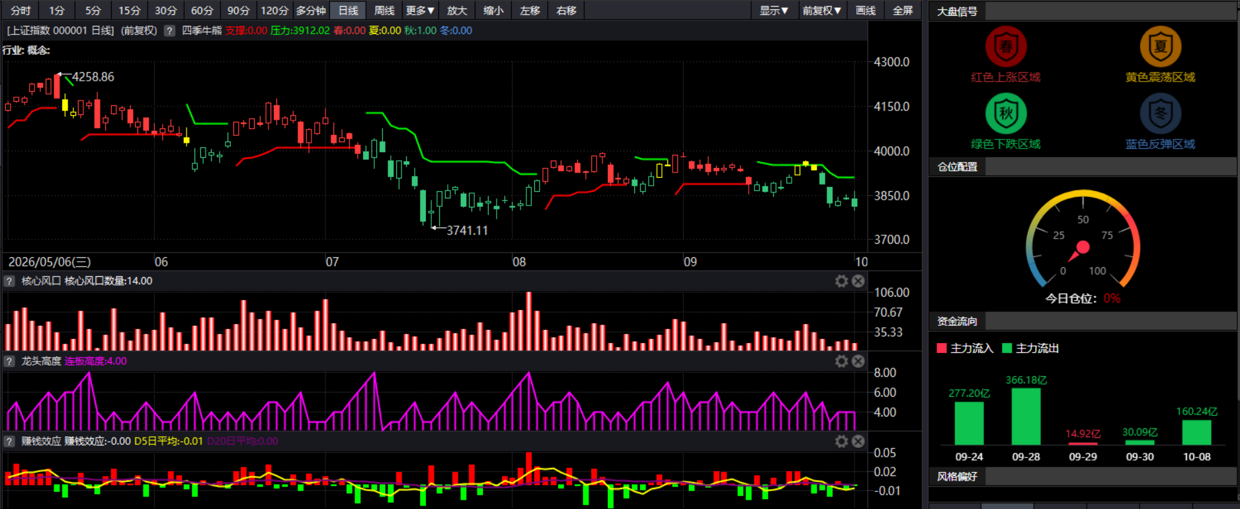Select the 60分 timeframe tab
This screenshot has width=1240, height=509.
(202, 11)
